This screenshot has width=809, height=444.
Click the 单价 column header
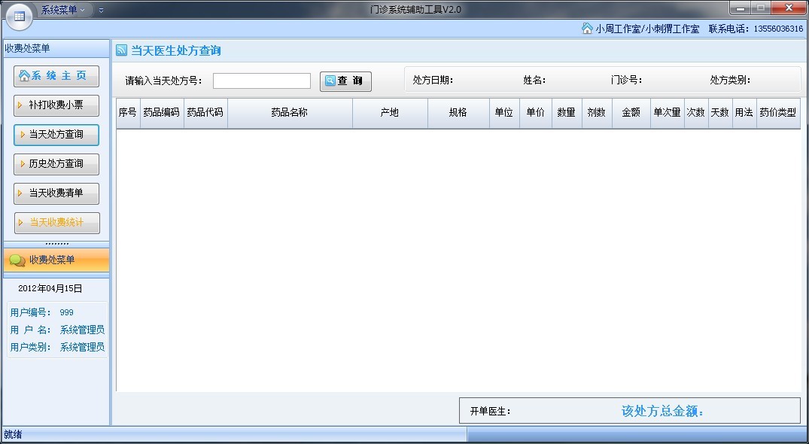click(536, 112)
